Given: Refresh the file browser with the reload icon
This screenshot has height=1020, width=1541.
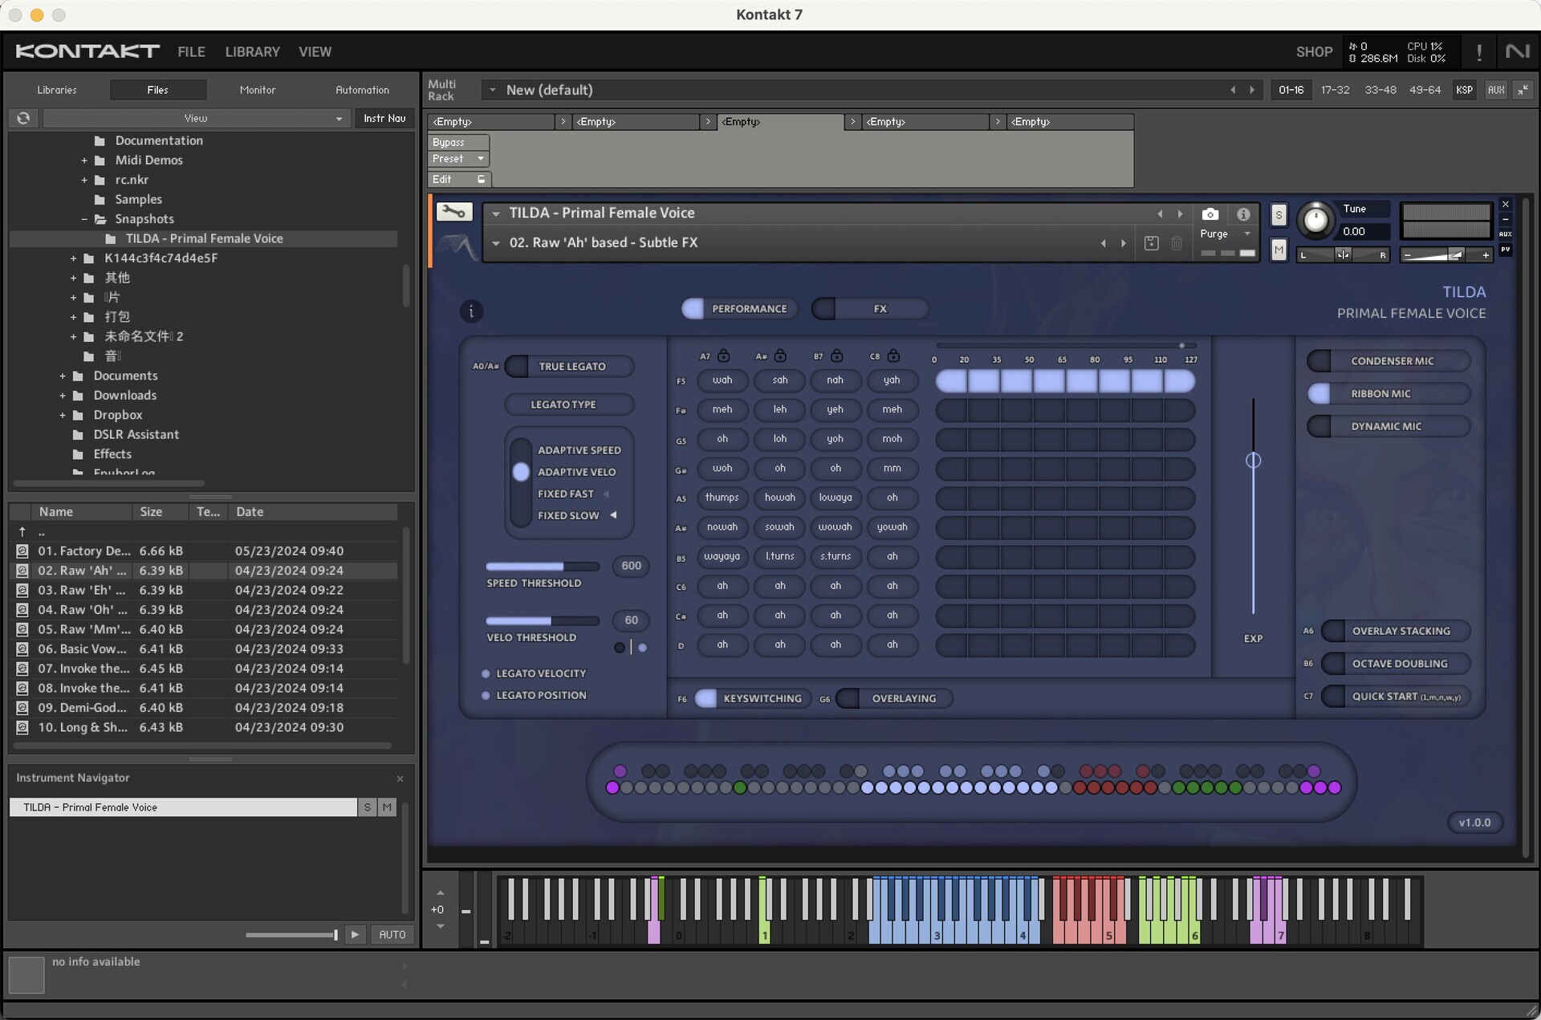Looking at the screenshot, I should point(23,118).
